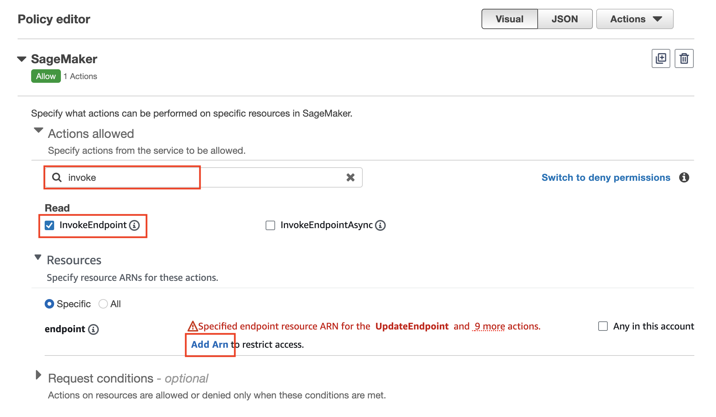Click the warning triangle near UpdateEndpoint message

(192, 326)
